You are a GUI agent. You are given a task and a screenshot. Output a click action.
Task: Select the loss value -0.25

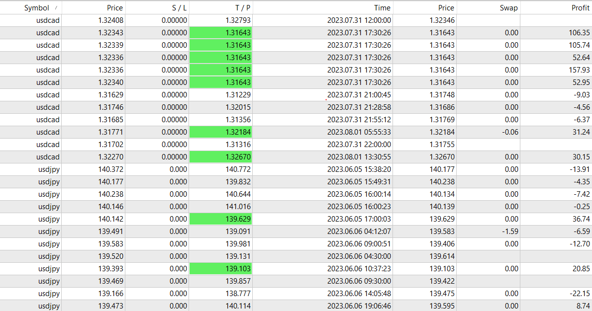pyautogui.click(x=582, y=207)
